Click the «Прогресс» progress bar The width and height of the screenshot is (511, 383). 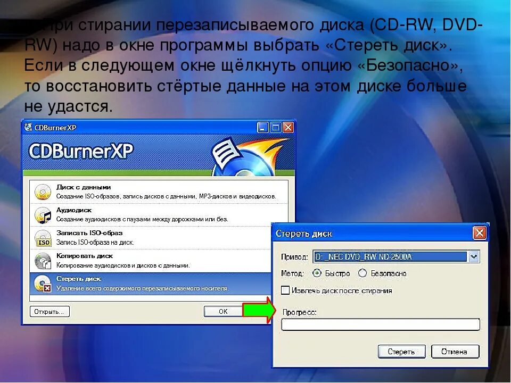click(x=380, y=324)
